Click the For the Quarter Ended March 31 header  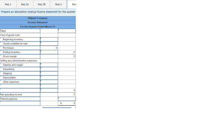tap(37, 27)
